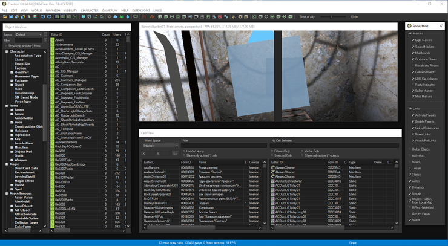
Task: Toggle the blue water drop icon
Action: (127, 17)
